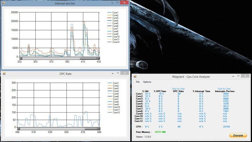The width and height of the screenshot is (252, 142).
Task: Click the '% DPCTime' column header
Action: click(160, 91)
